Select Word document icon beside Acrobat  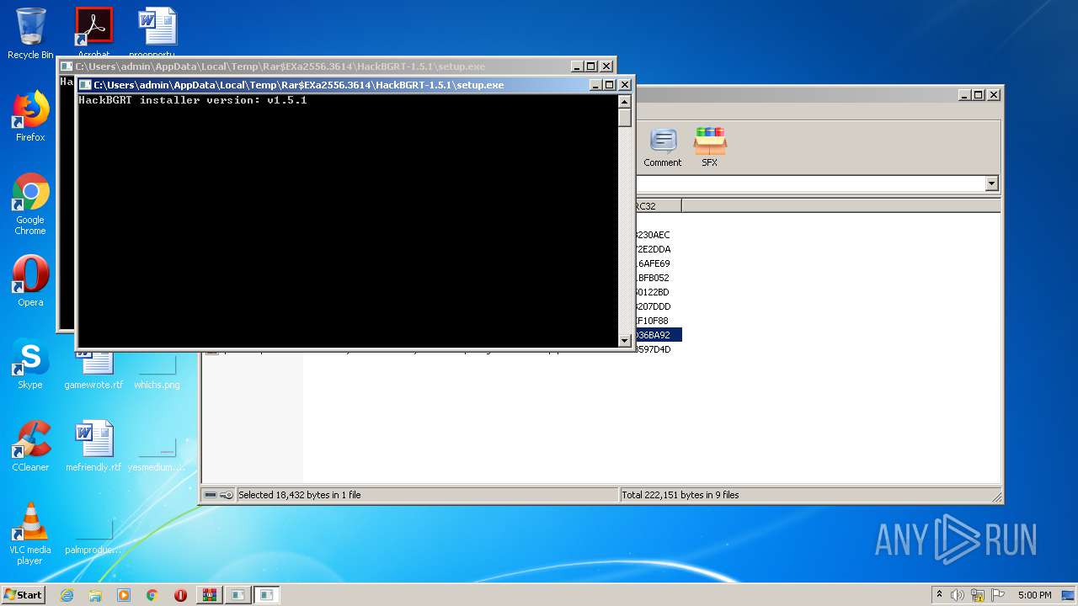(157, 32)
